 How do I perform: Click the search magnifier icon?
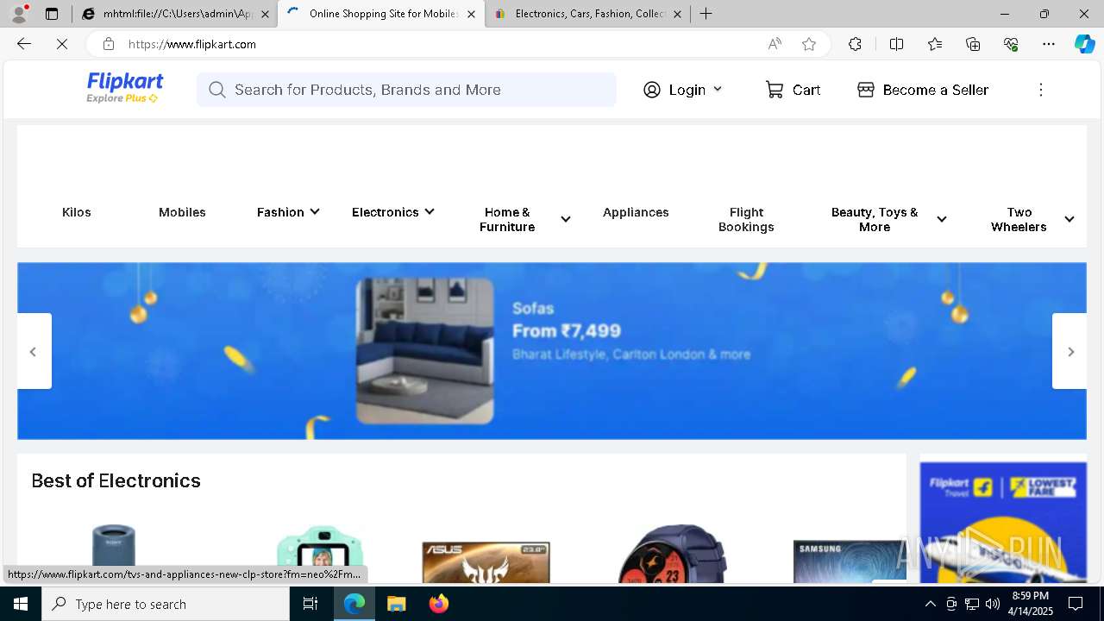point(216,90)
